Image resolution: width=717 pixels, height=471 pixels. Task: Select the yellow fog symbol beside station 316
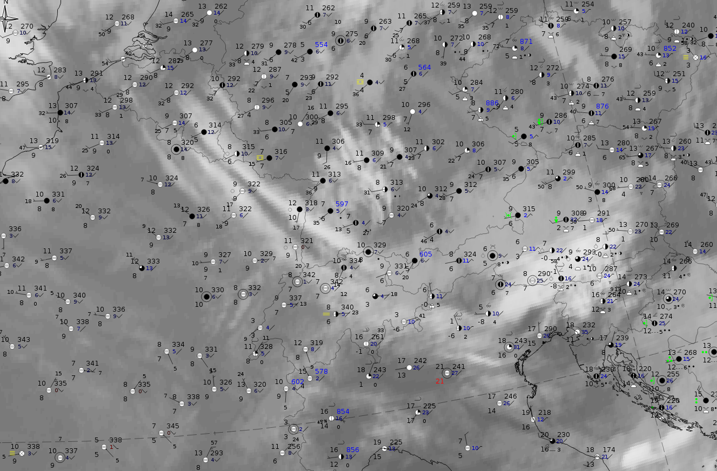click(x=260, y=158)
